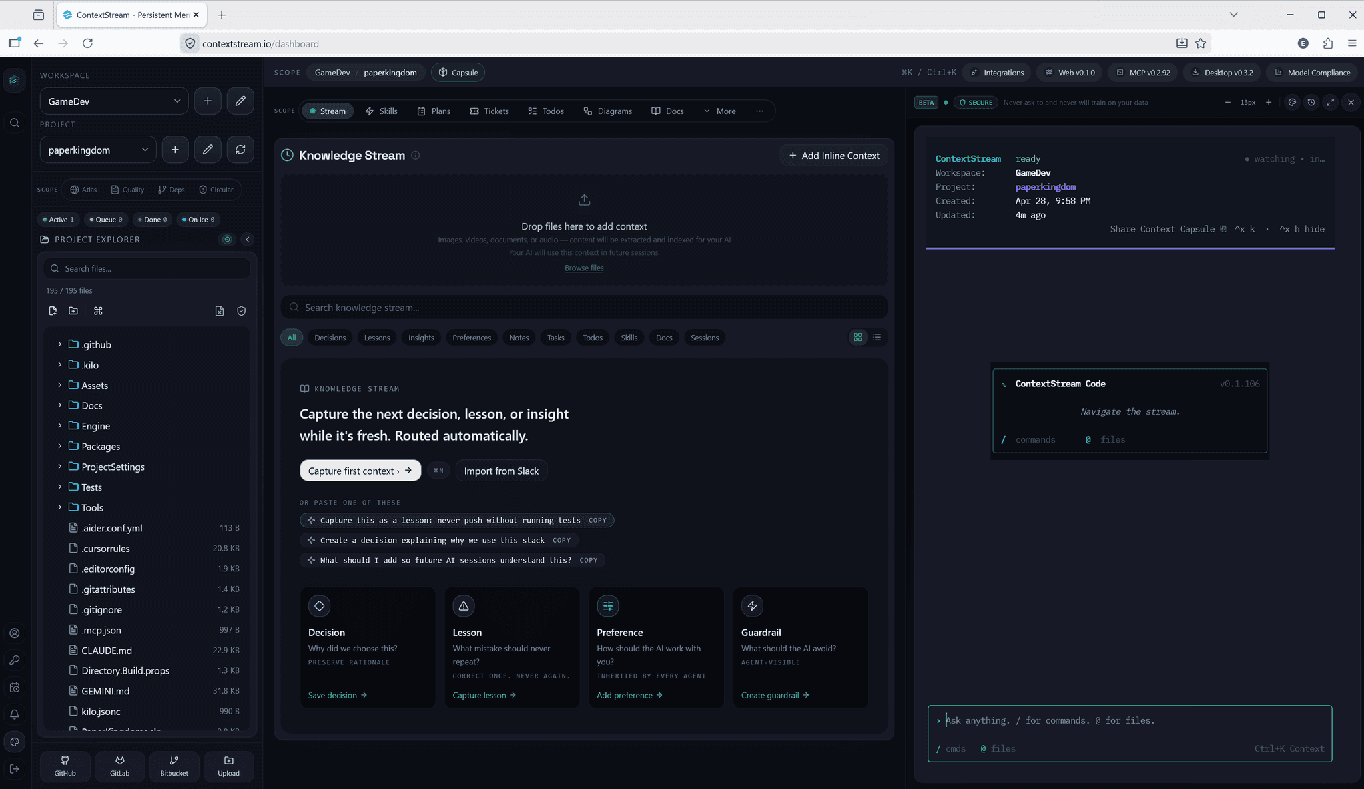Expand the Tests folder
1364x789 pixels.
pyautogui.click(x=59, y=487)
